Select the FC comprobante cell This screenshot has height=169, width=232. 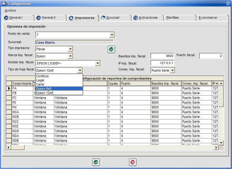22,98
